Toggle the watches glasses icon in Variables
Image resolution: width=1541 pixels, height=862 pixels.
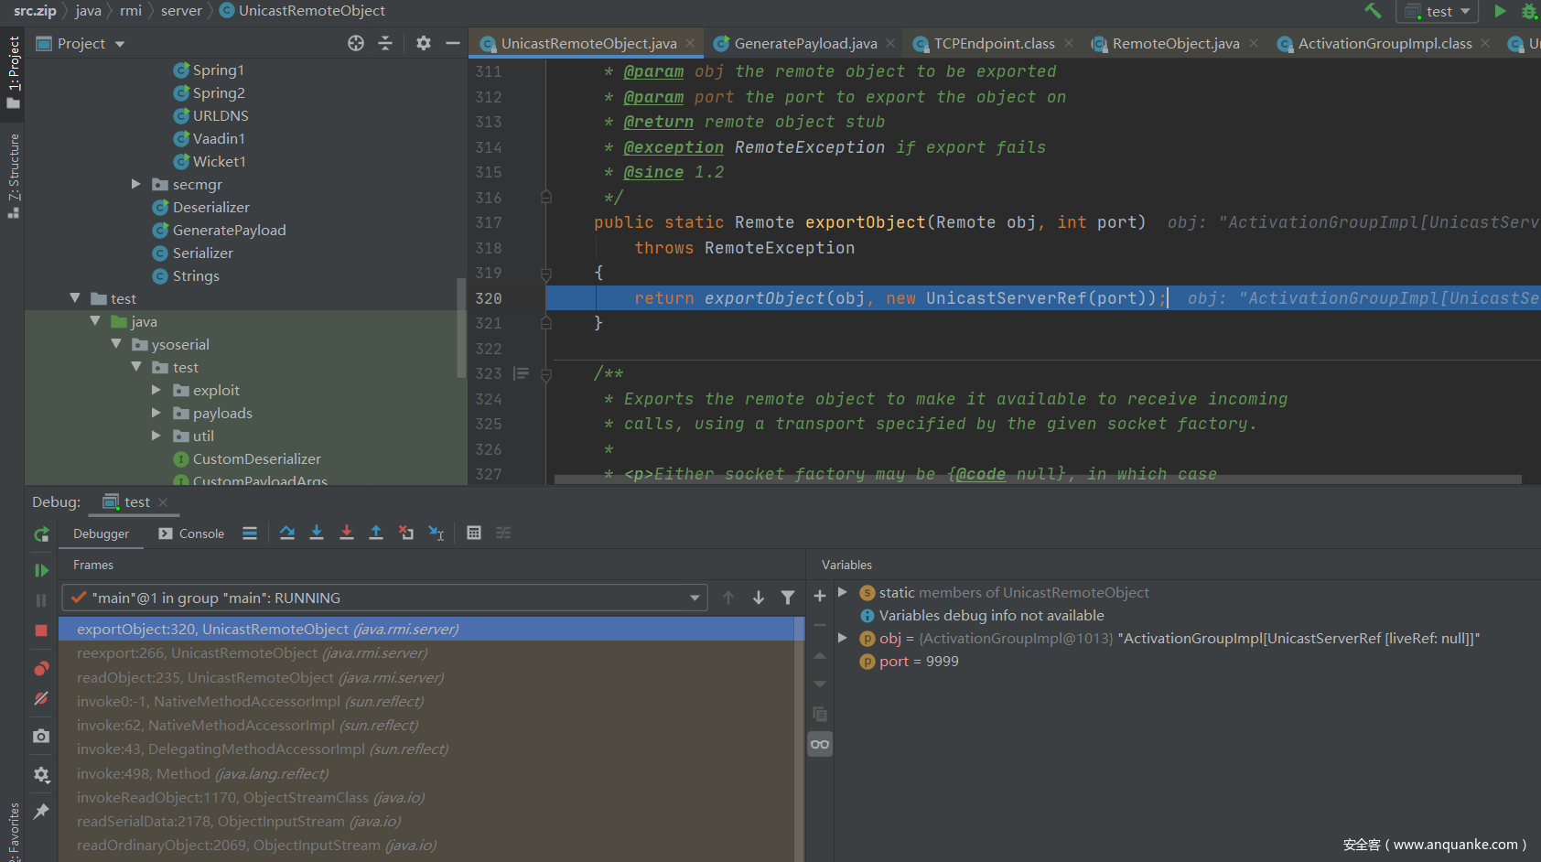tap(820, 745)
